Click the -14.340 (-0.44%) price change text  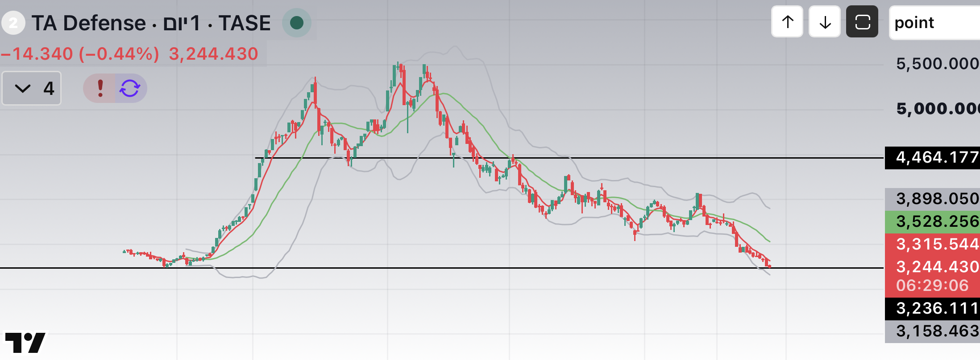point(80,54)
